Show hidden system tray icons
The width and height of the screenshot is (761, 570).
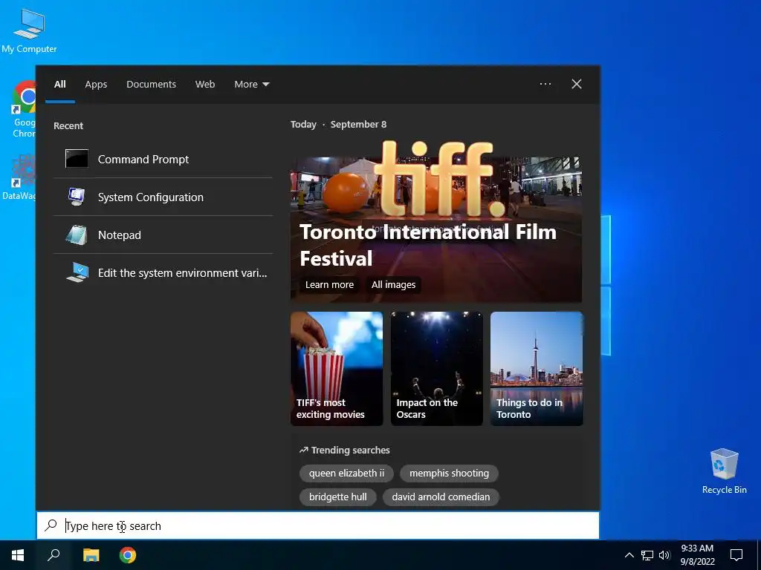pos(629,555)
